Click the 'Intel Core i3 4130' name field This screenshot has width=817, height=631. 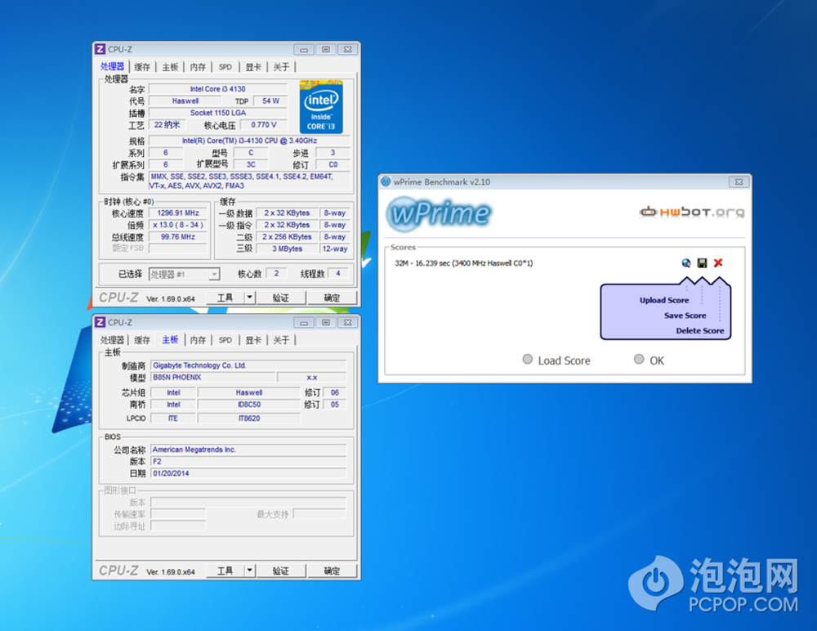(x=218, y=88)
